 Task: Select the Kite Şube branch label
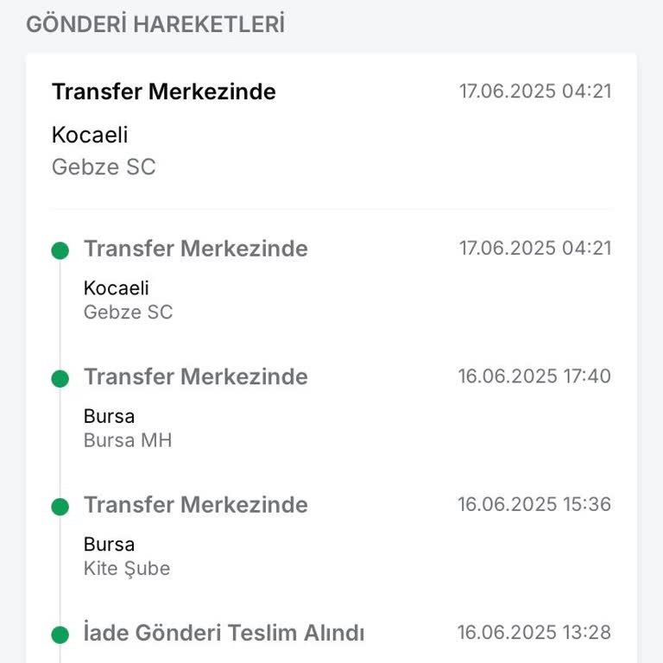(x=127, y=568)
